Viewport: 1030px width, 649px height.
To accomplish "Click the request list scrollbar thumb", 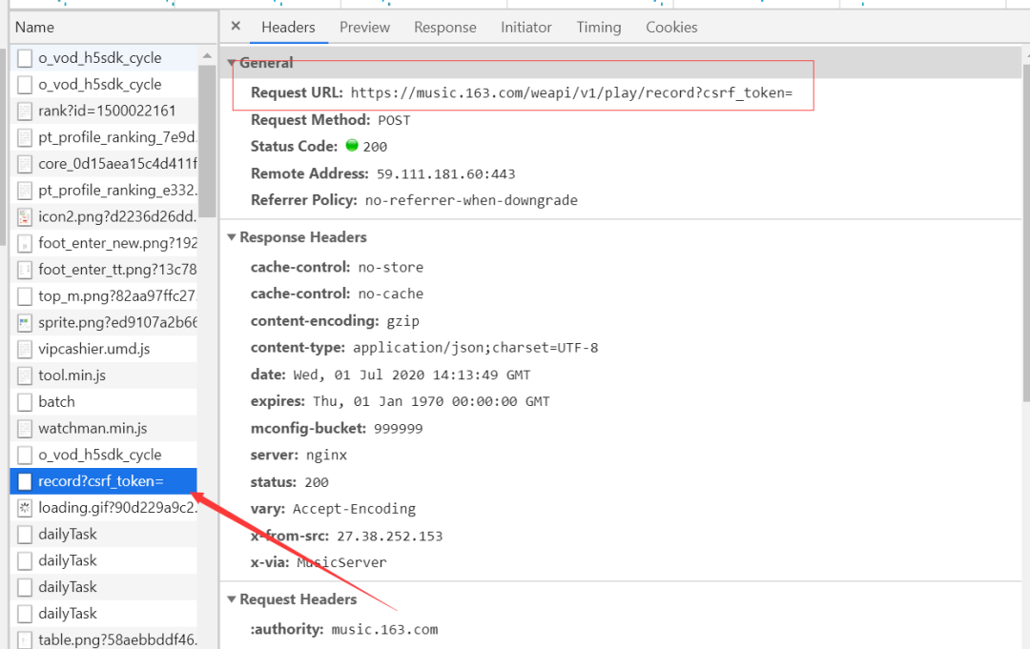I will 207,141.
